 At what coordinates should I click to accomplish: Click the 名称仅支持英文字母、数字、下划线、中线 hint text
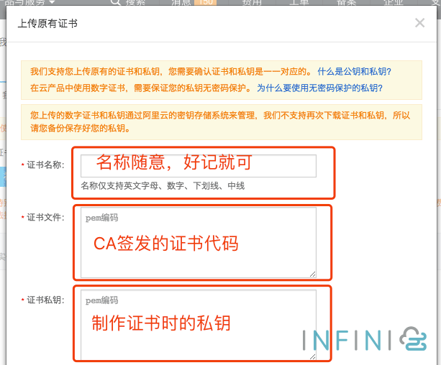[163, 185]
